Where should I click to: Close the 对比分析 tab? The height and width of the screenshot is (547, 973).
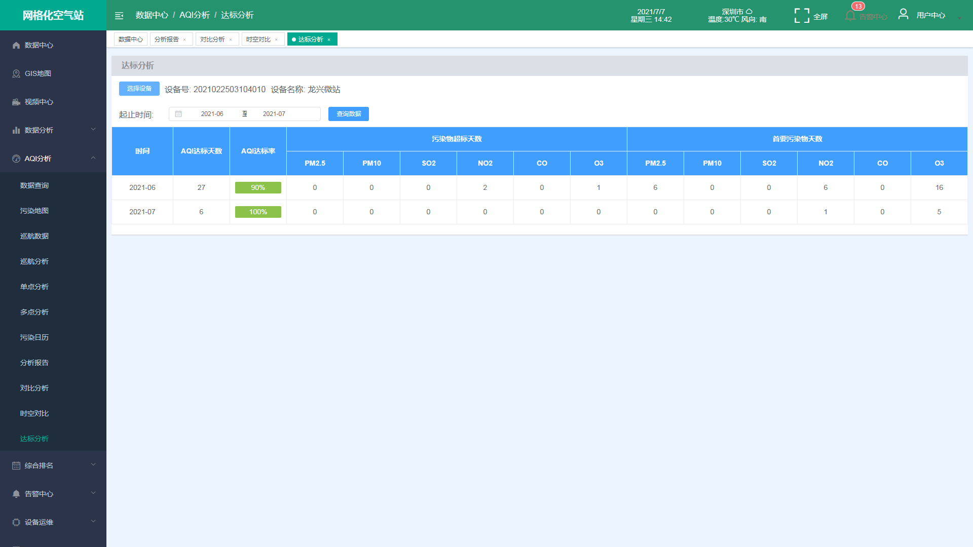pos(231,40)
